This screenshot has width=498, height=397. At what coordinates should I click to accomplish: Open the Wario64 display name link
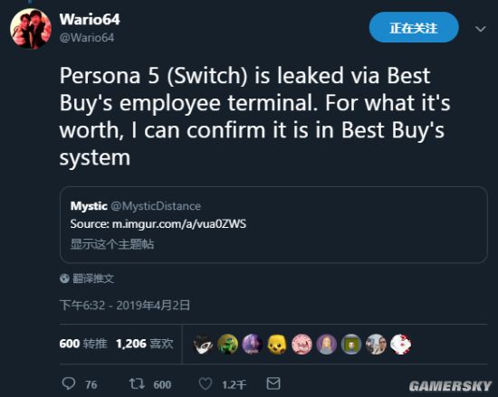click(x=90, y=20)
